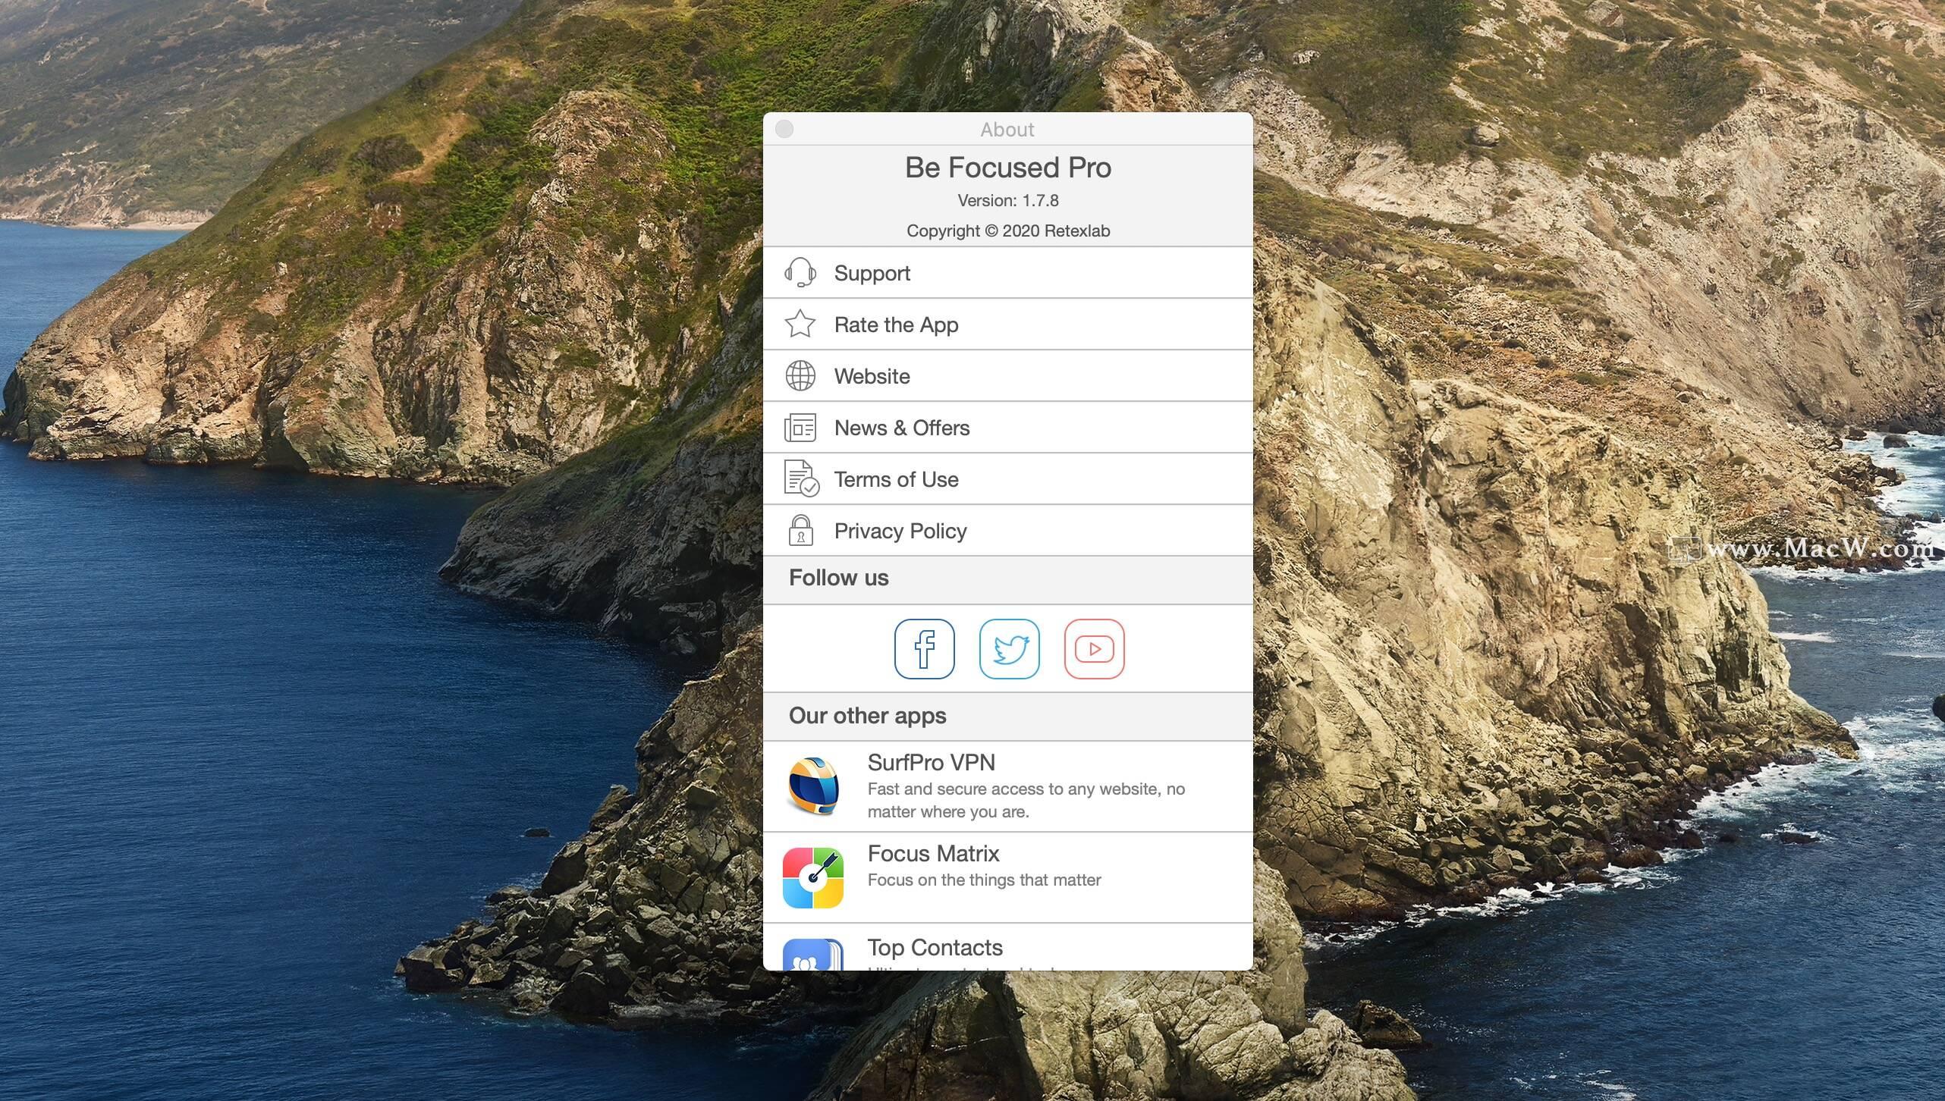Click the 'Fast and secure access' description

coord(1026,800)
